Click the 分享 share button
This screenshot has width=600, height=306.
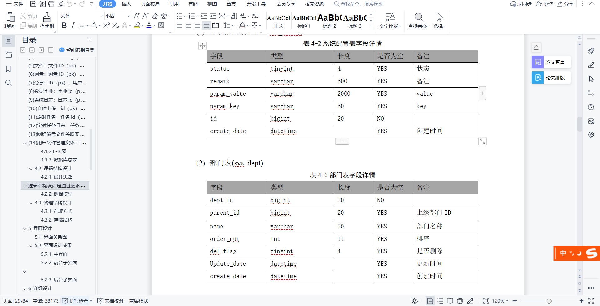pos(565,4)
